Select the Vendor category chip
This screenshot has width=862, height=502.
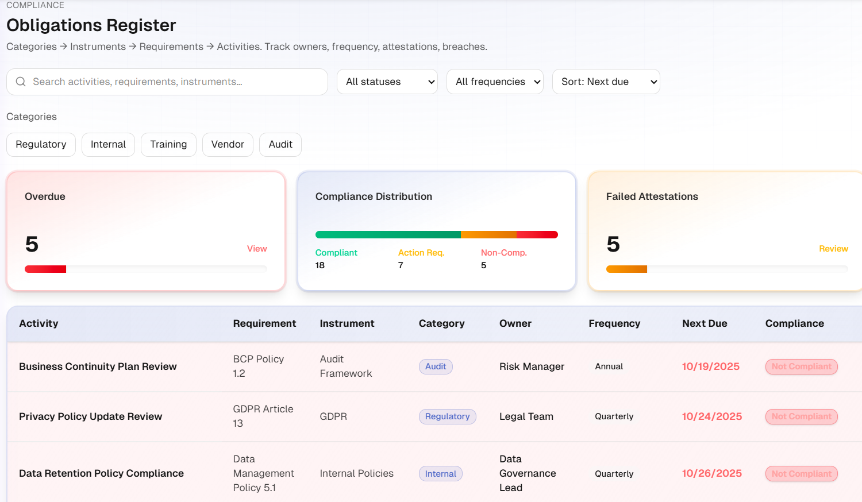click(x=228, y=144)
